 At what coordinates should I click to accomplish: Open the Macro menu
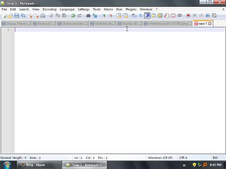tap(108, 9)
